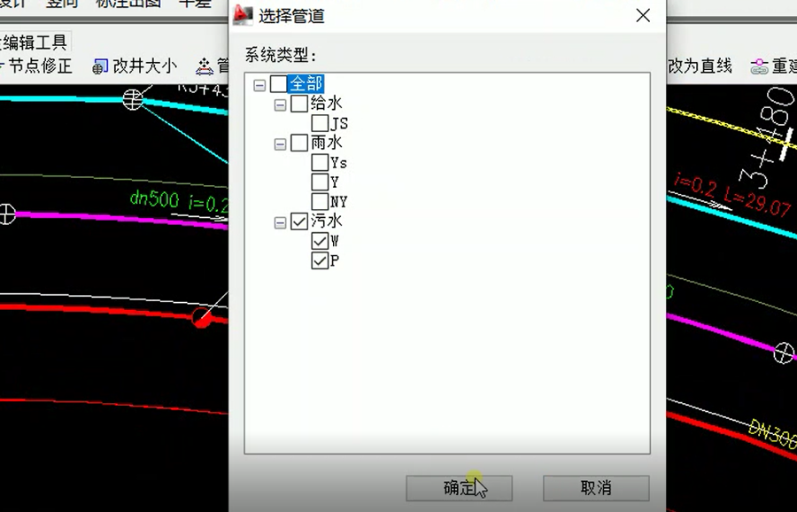Enable the JS pipe checkbox

(x=320, y=123)
